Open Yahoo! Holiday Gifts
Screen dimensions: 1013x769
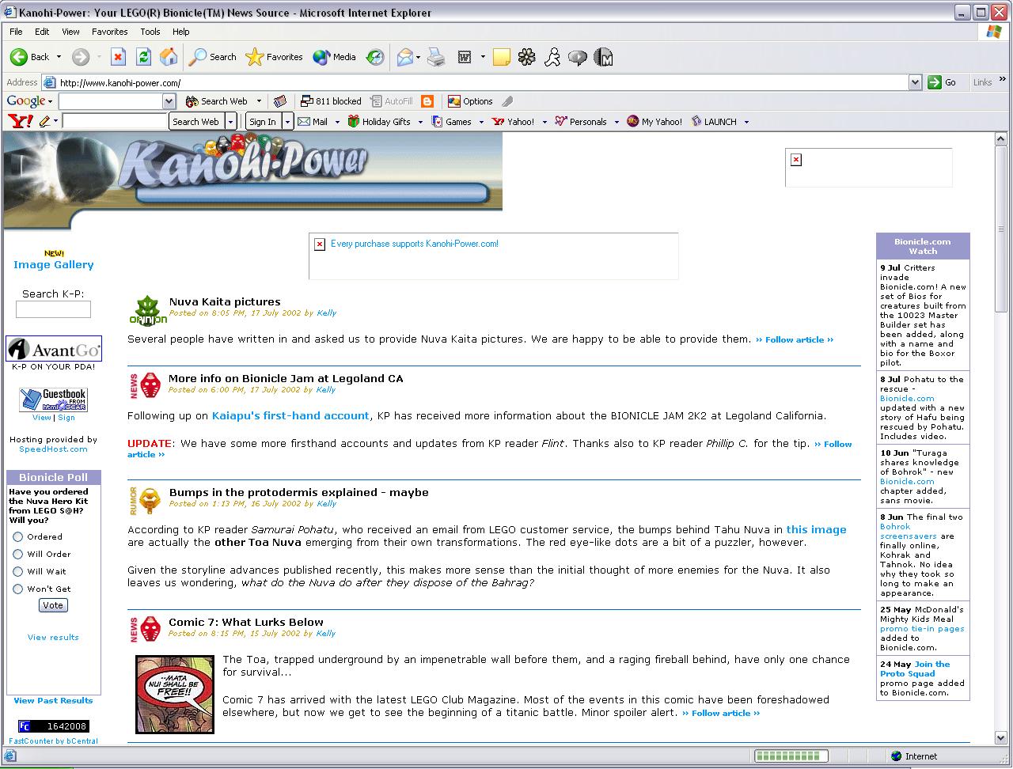point(379,122)
